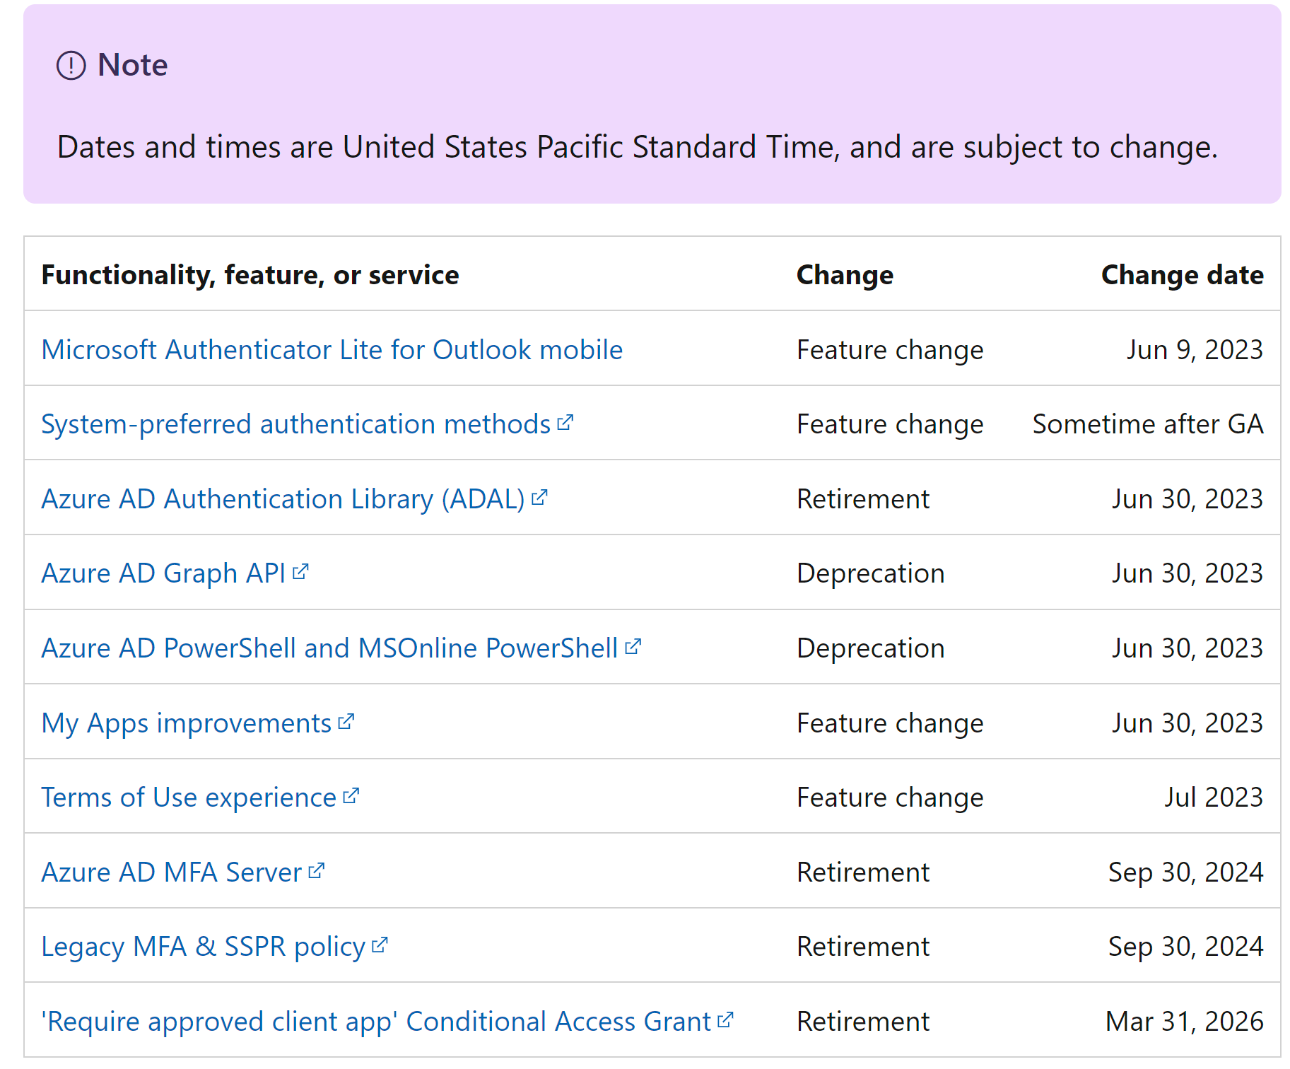1290x1069 pixels.
Task: Click external link icon after Legacy MFA & SSPR policy
Action: [380, 945]
